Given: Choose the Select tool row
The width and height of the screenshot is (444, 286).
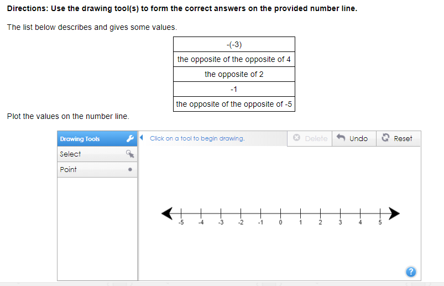Looking at the screenshot, I should pos(97,154).
